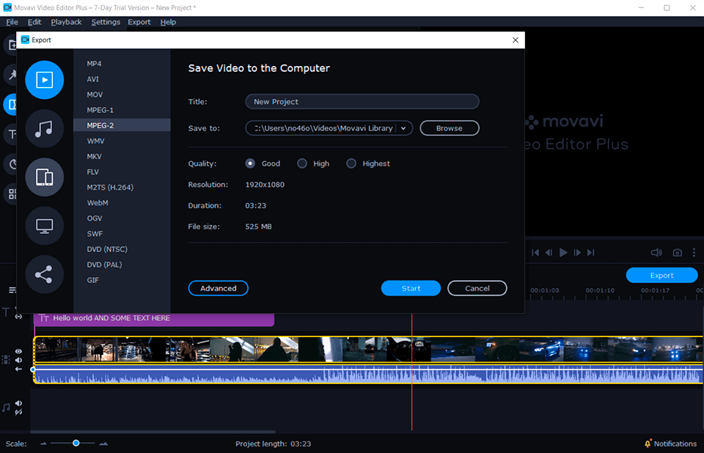
Task: Click the video track filmstrip icon
Action: coord(6,360)
